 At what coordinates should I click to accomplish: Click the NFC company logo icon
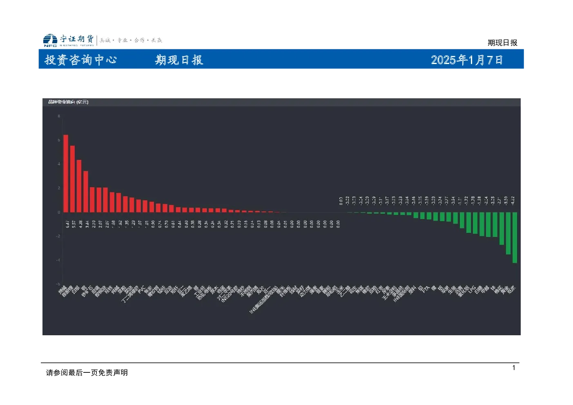pyautogui.click(x=50, y=40)
